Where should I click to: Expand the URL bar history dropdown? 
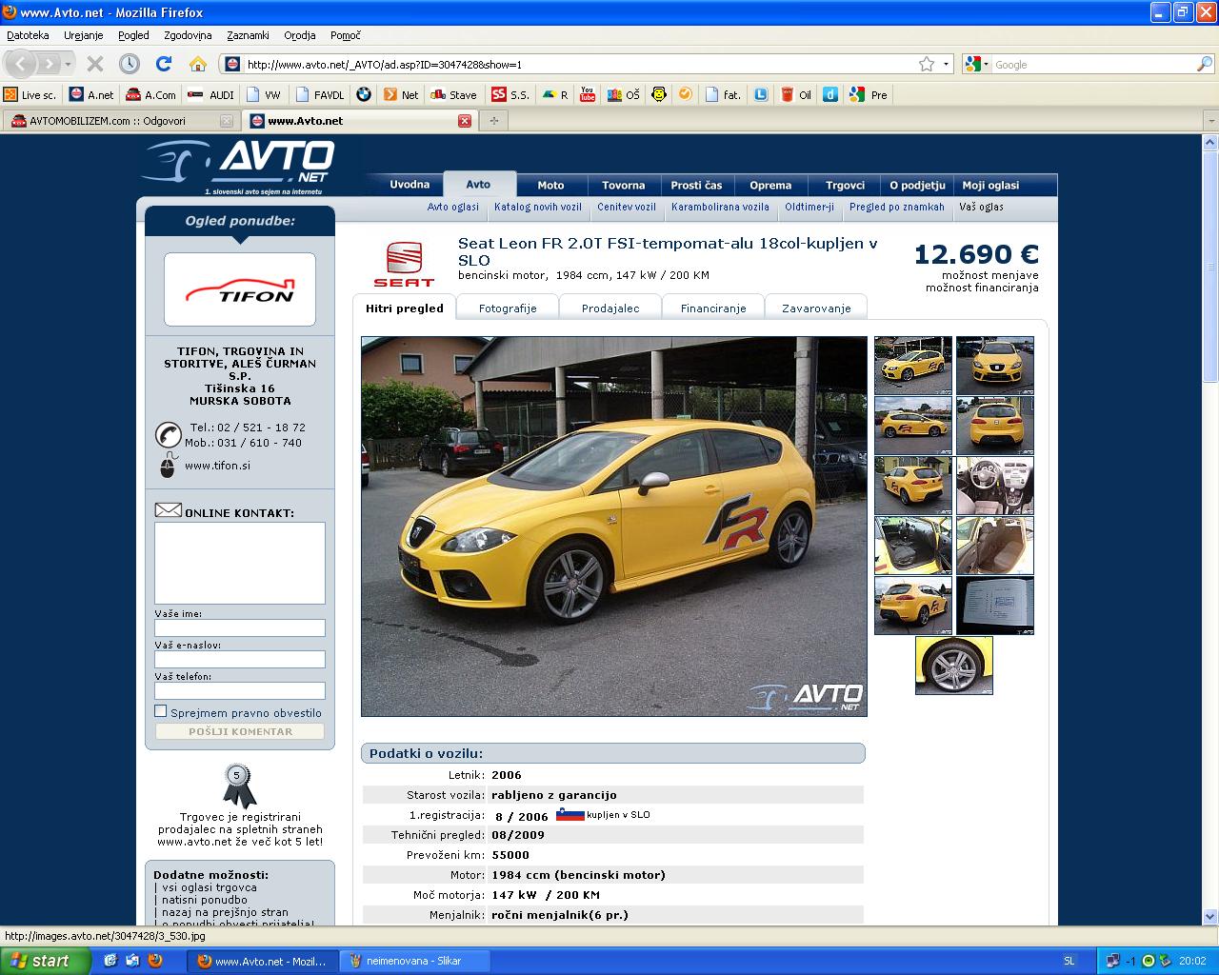pyautogui.click(x=946, y=64)
